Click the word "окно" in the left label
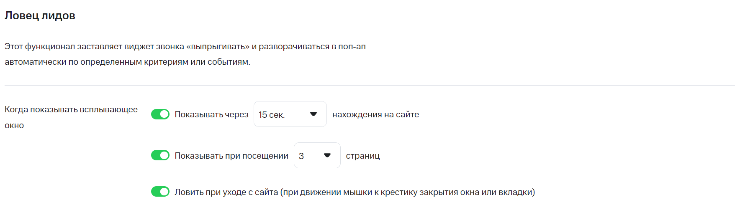Image resolution: width=740 pixels, height=205 pixels. pyautogui.click(x=14, y=125)
